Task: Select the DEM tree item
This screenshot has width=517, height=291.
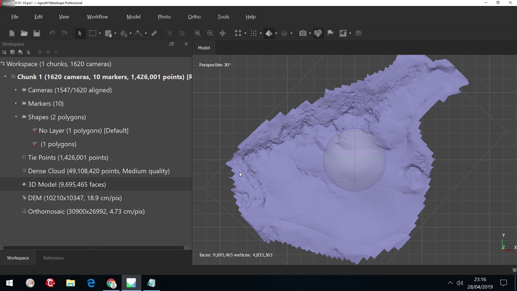Action: point(96,198)
